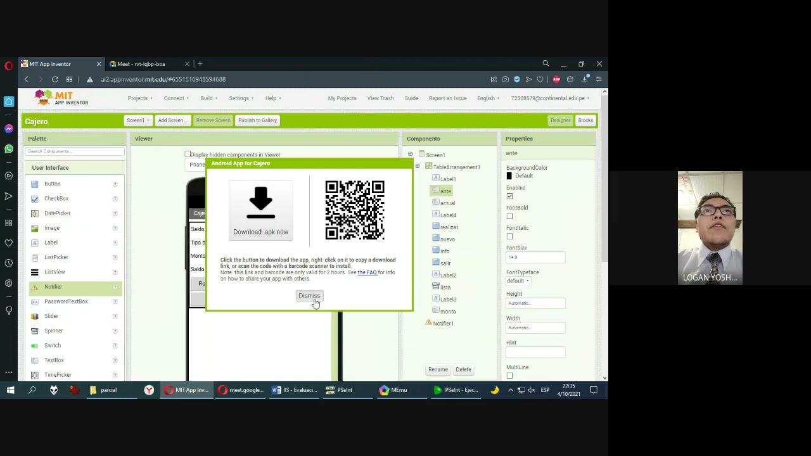Select the ListView palette icon
The height and width of the screenshot is (456, 811).
35,272
